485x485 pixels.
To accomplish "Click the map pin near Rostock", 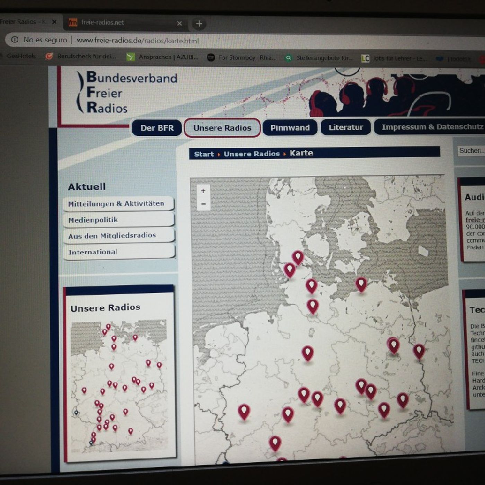I will 361,284.
